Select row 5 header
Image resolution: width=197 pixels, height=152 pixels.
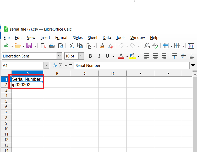coord(6,101)
